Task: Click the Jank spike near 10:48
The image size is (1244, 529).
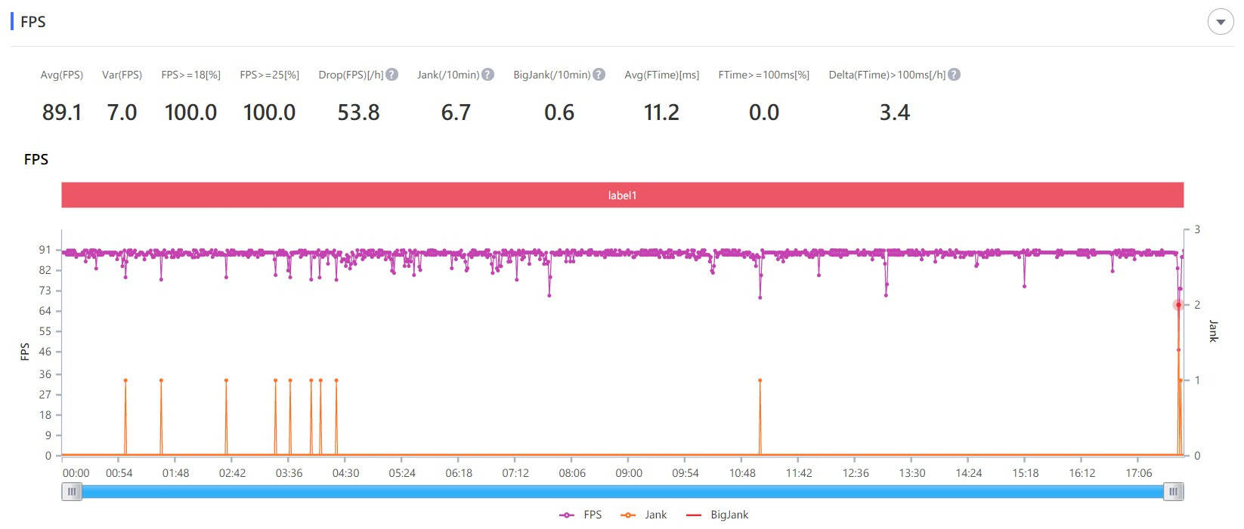Action: (x=760, y=380)
